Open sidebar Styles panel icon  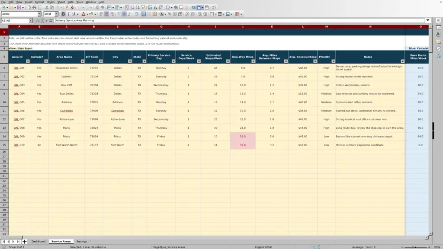(x=439, y=35)
